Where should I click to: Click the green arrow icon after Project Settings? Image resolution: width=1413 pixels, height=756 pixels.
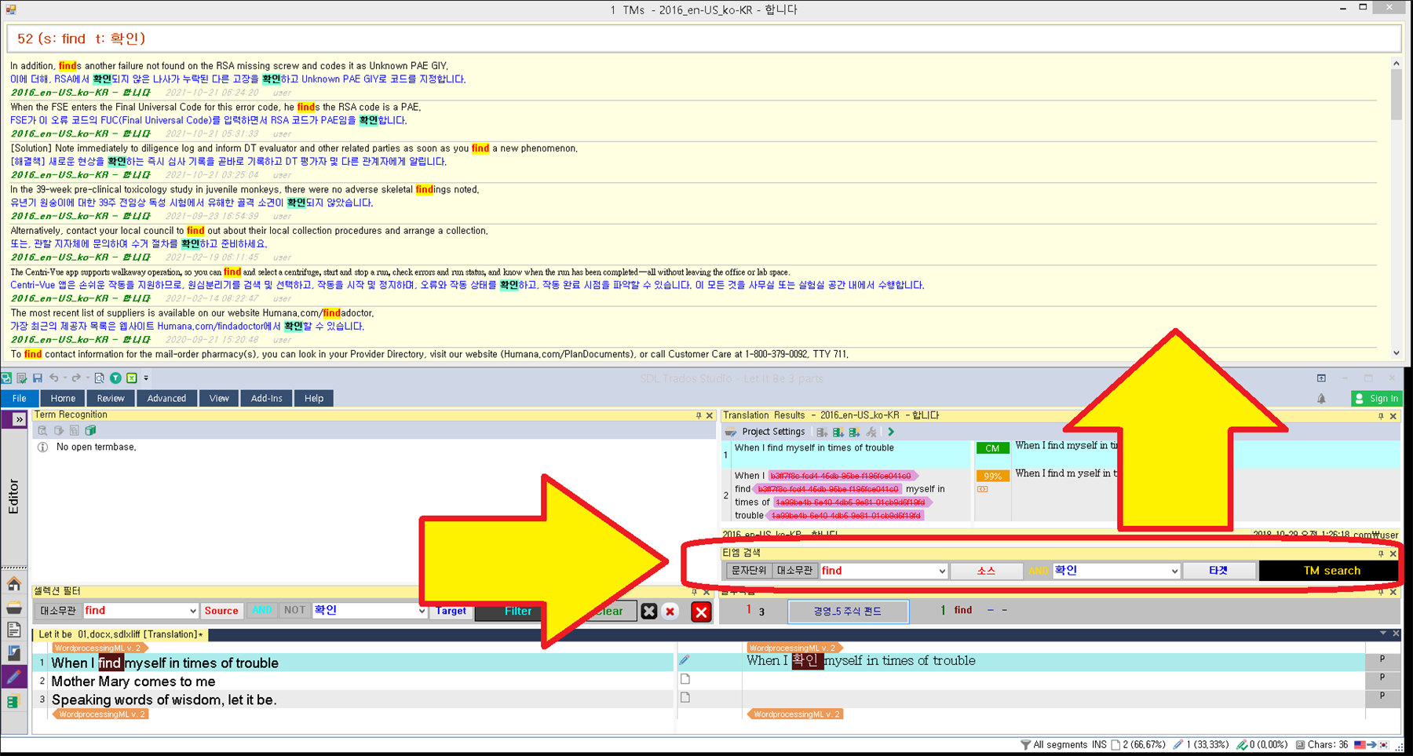891,432
